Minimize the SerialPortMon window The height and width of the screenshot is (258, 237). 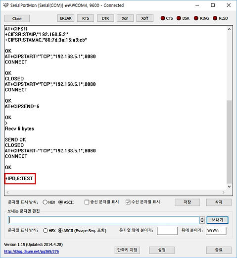(197, 5)
